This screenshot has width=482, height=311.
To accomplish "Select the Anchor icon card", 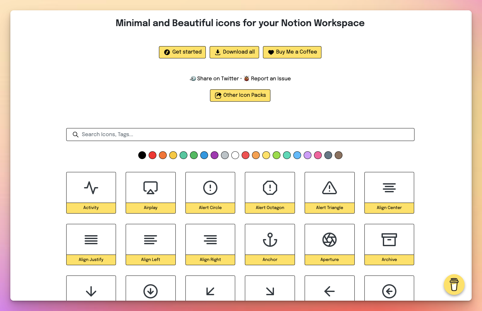I will [270, 245].
